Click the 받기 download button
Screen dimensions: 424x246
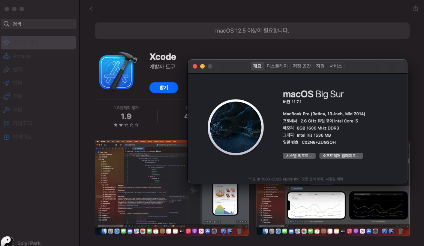pos(163,88)
